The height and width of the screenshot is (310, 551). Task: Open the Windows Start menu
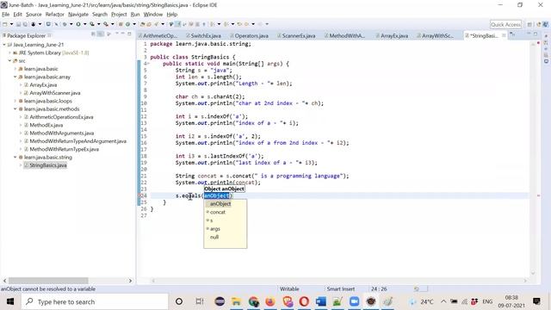pyautogui.click(x=10, y=301)
